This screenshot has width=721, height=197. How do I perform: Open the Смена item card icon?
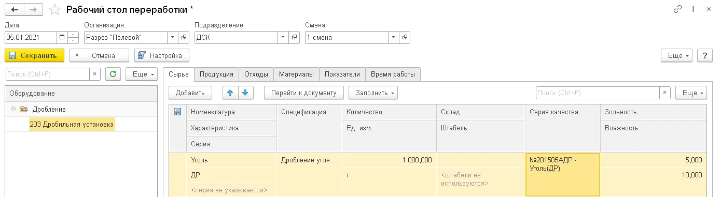(405, 37)
